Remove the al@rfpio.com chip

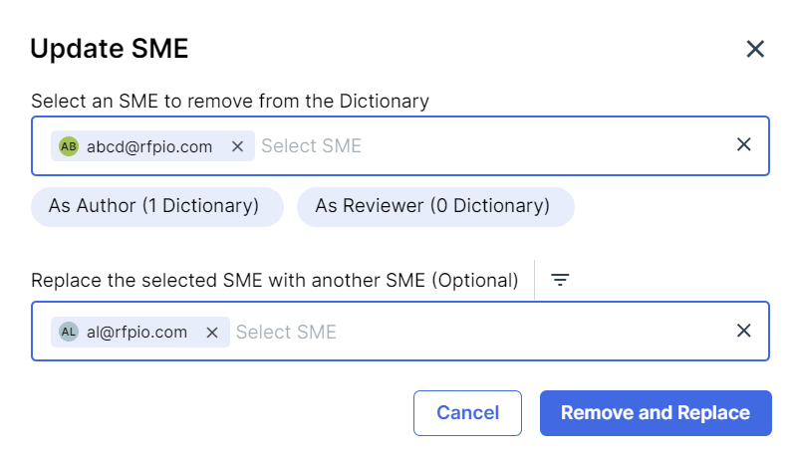(x=212, y=333)
